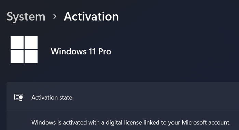Select the Activation page heading

pos(91,16)
